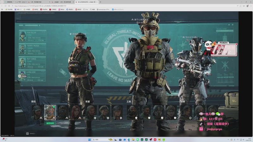Click the browser home icon
This screenshot has height=142, width=253.
(9, 6)
